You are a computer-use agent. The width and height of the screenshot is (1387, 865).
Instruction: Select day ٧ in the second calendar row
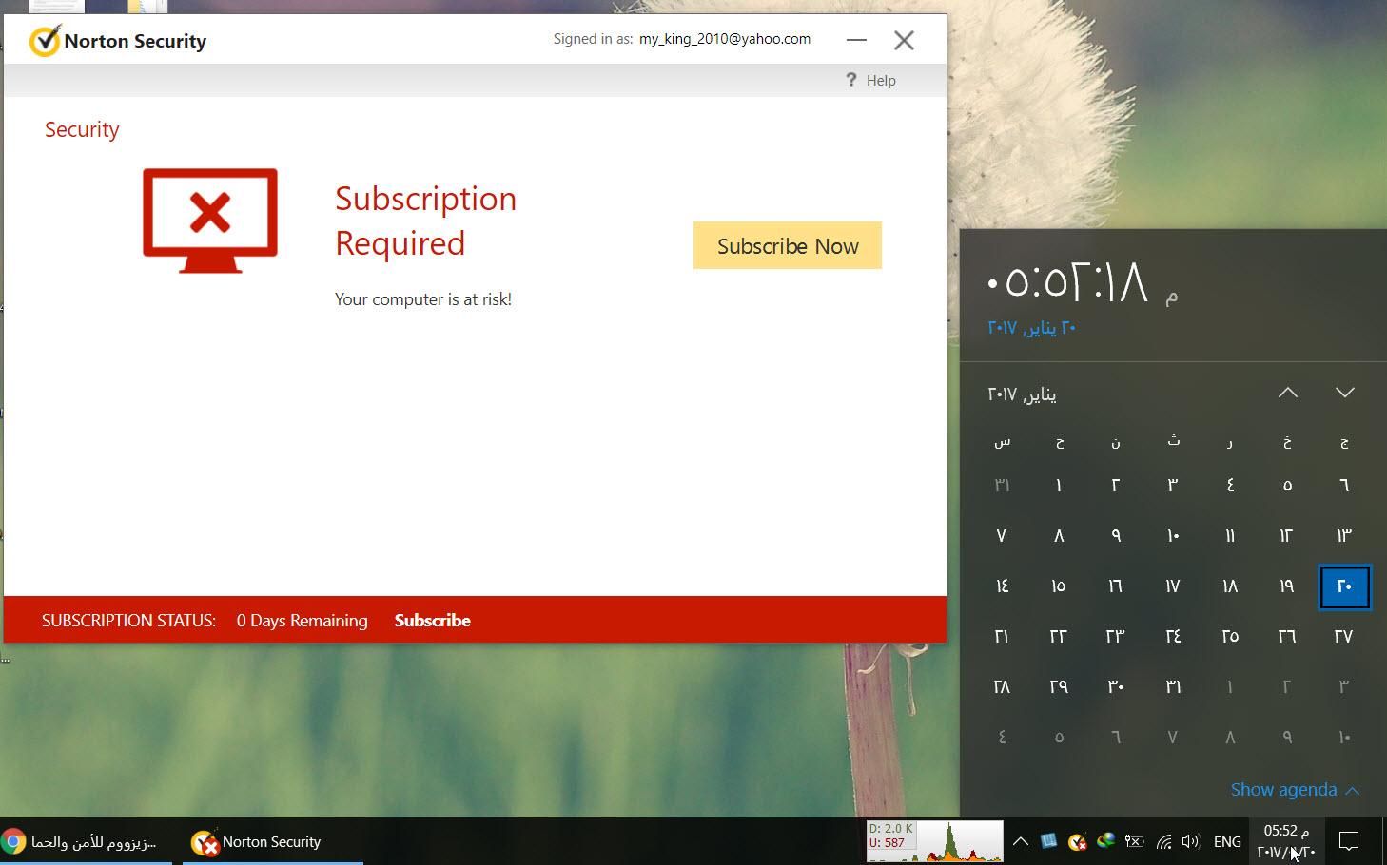point(1002,535)
